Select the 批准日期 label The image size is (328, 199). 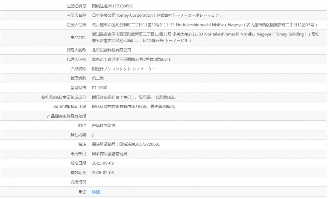(78, 163)
